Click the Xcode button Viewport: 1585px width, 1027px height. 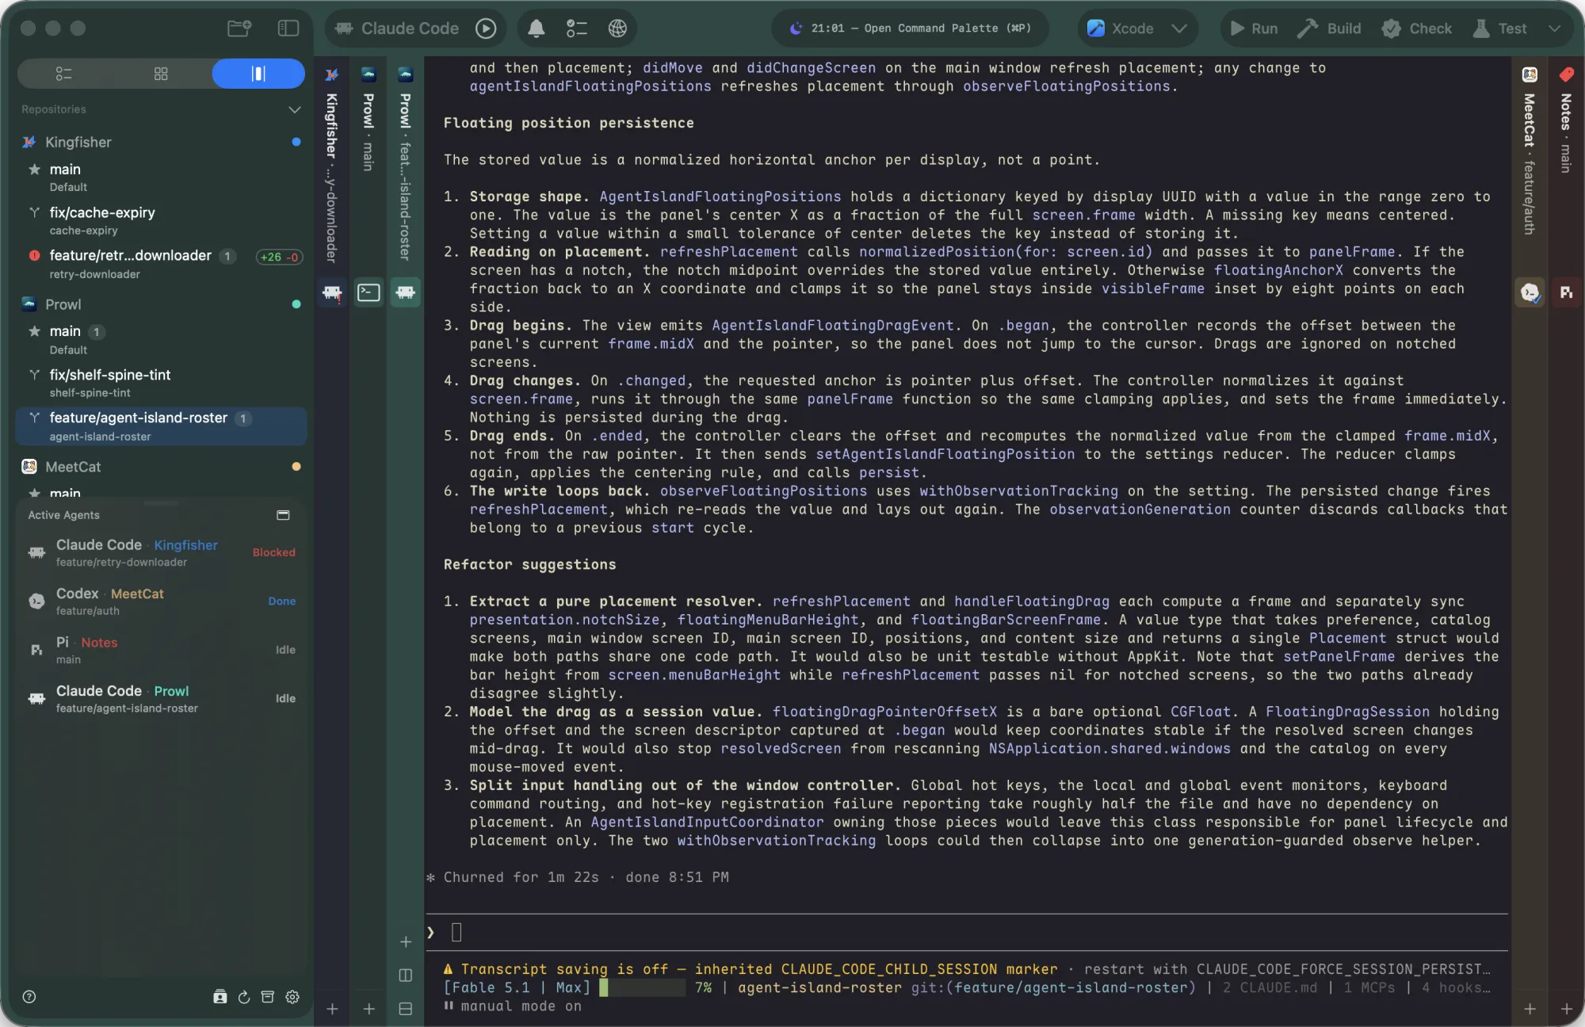tap(1121, 29)
